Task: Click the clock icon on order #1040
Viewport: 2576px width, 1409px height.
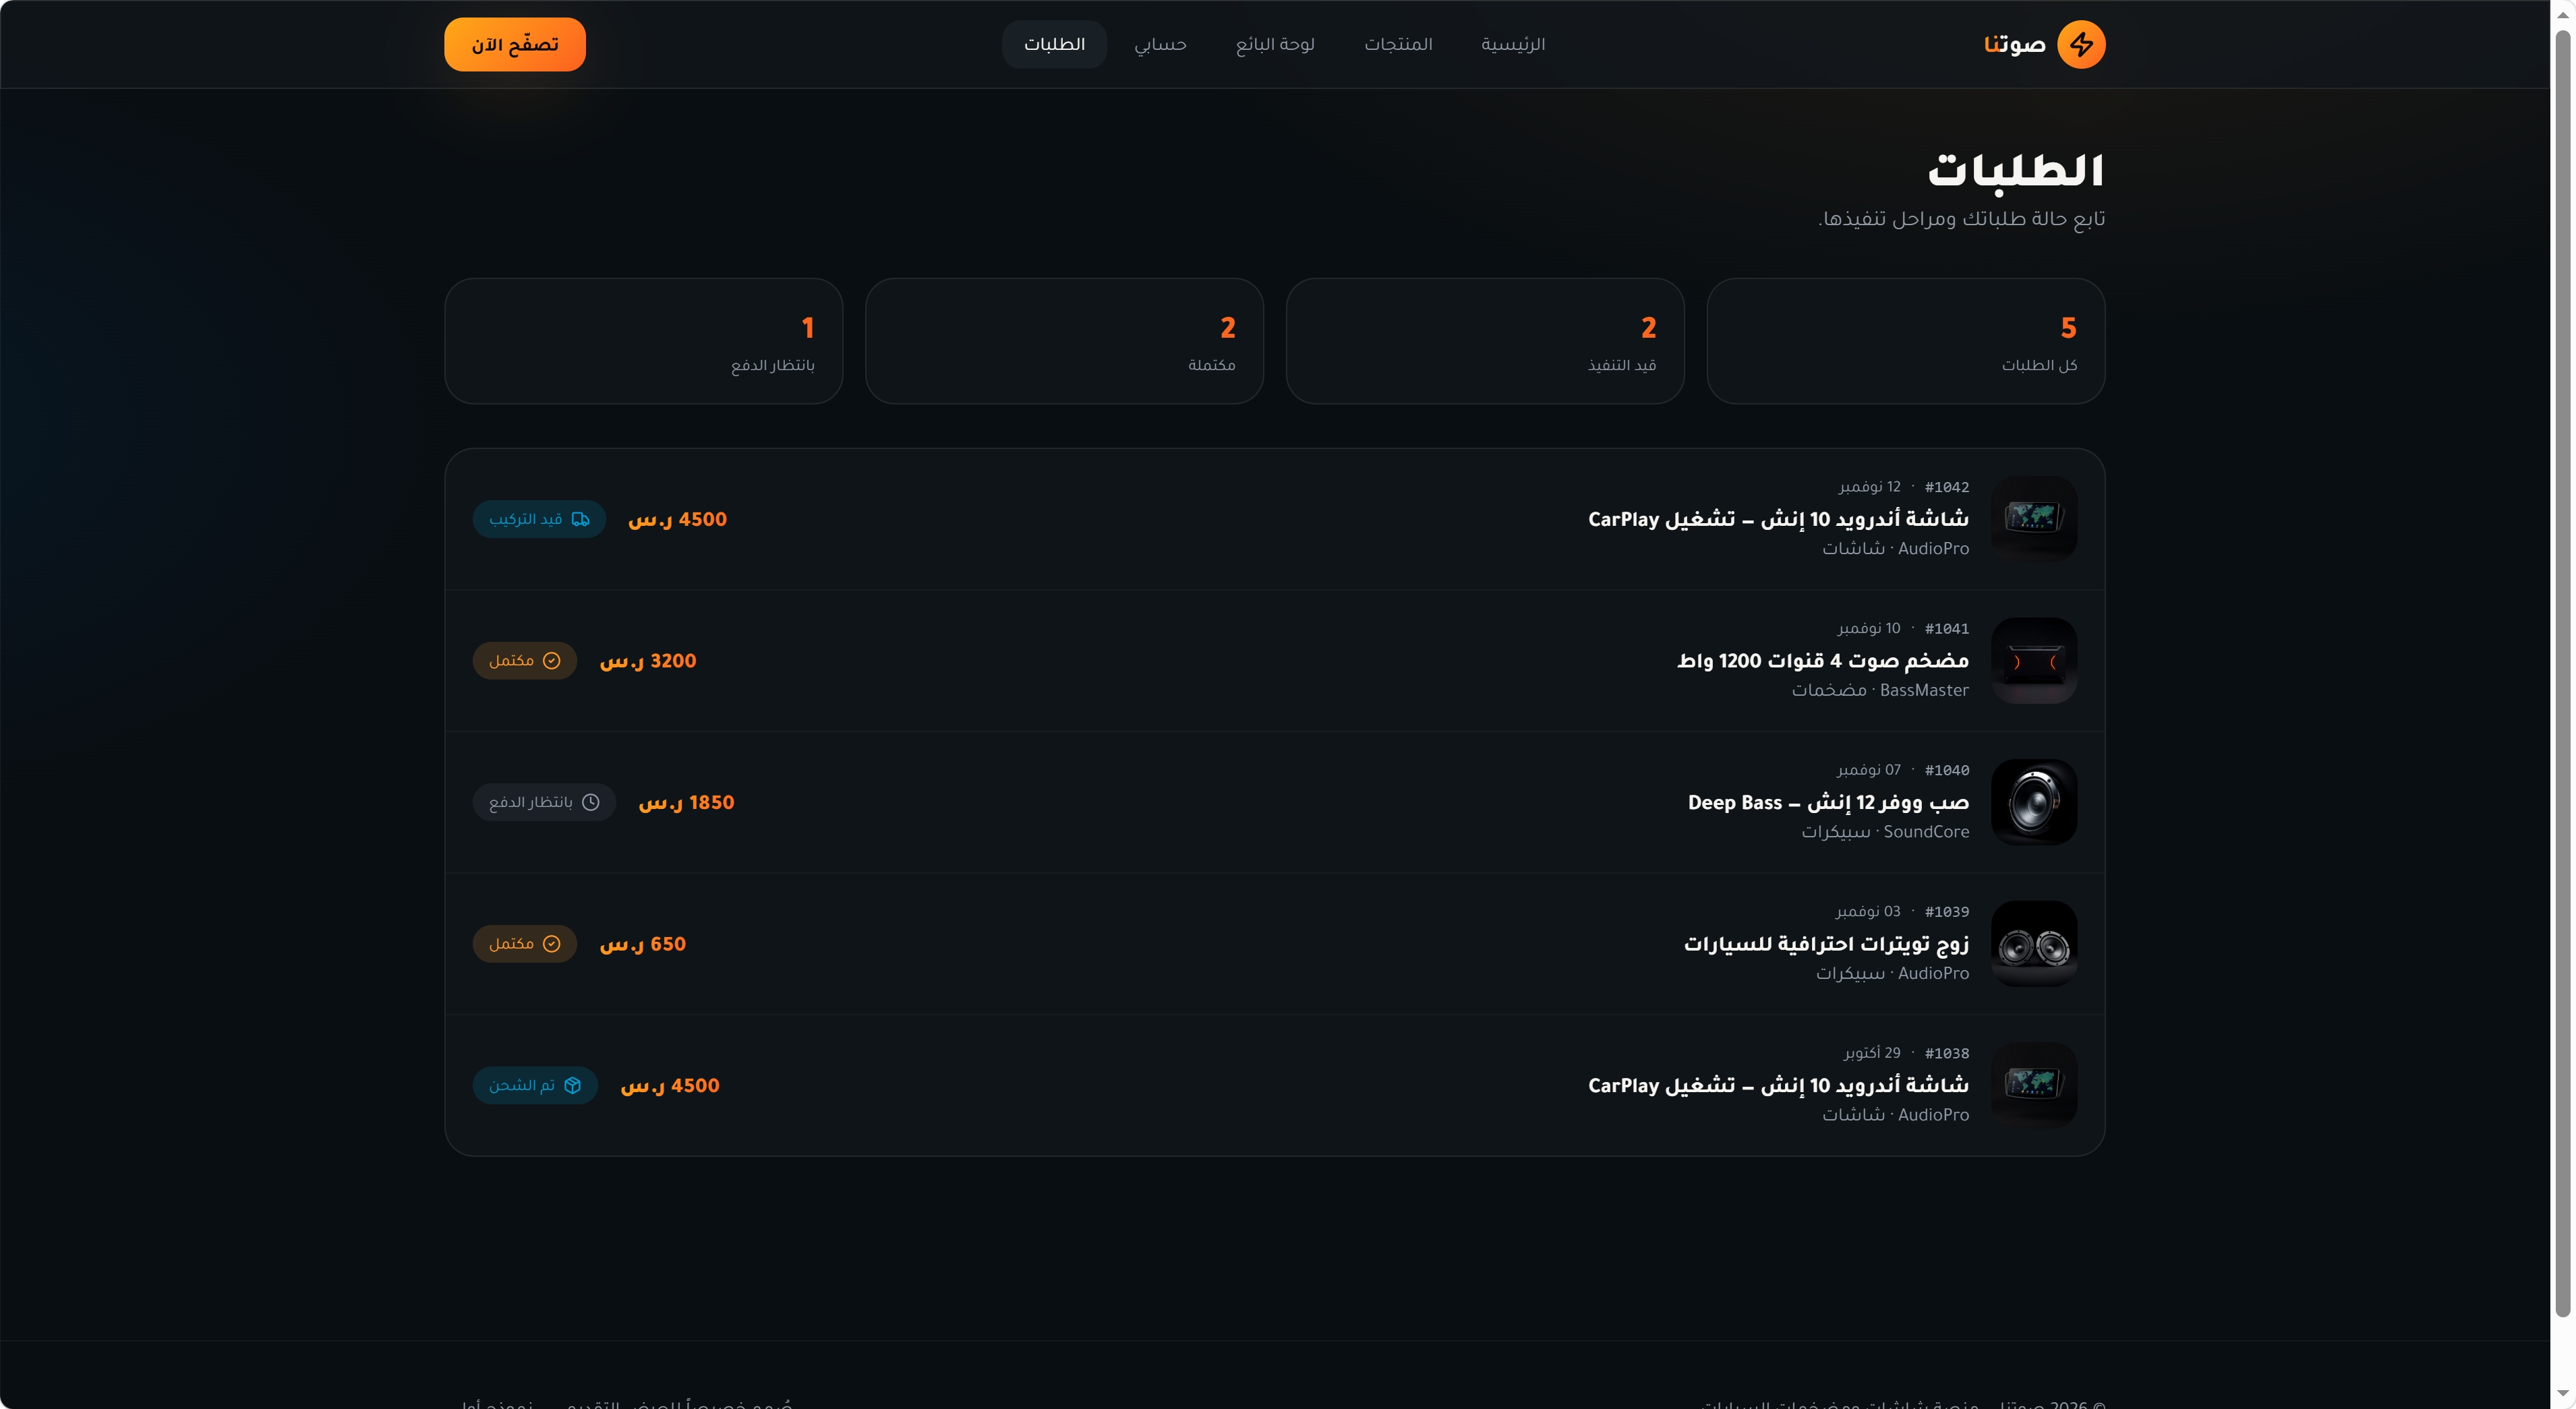Action: pyautogui.click(x=591, y=802)
